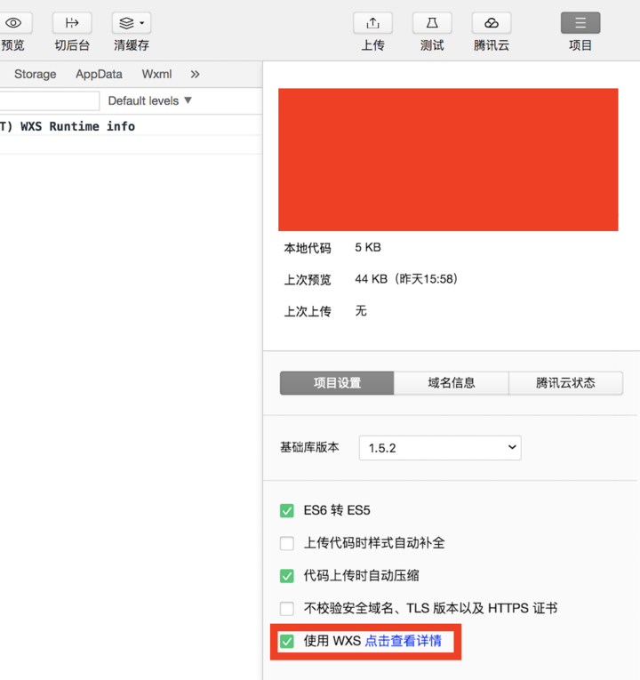The width and height of the screenshot is (640, 680).
Task: Select the 域名信息 tab
Action: [x=452, y=383]
